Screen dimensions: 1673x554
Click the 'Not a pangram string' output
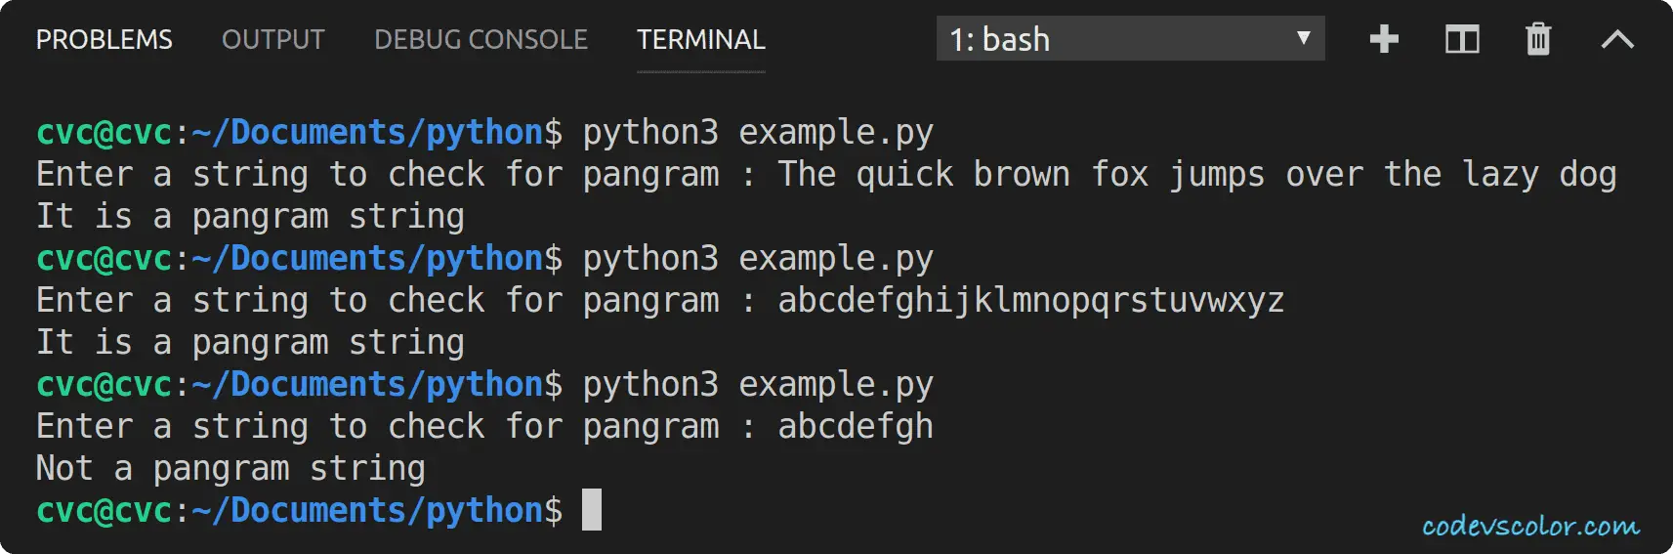click(230, 469)
